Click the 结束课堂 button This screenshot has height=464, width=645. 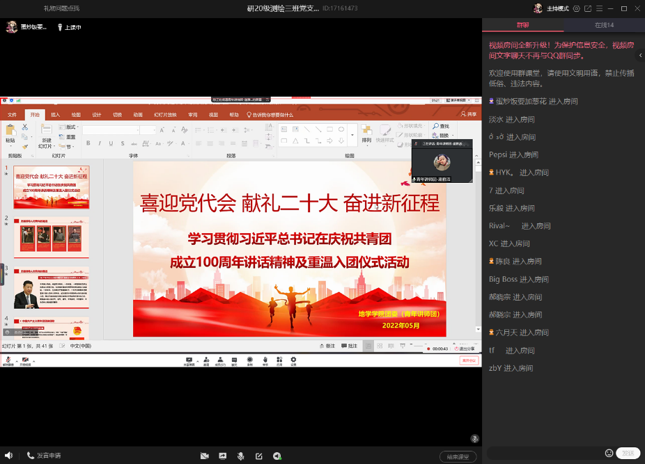pos(458,456)
